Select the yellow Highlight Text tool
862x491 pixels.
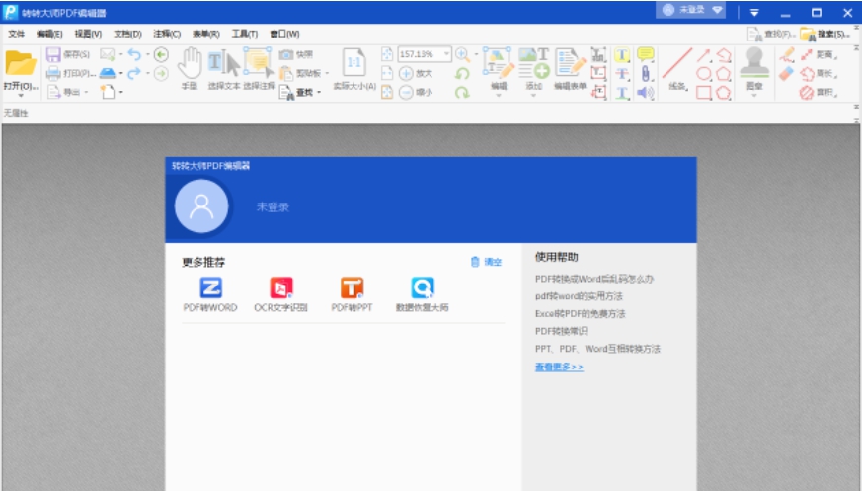coord(622,54)
